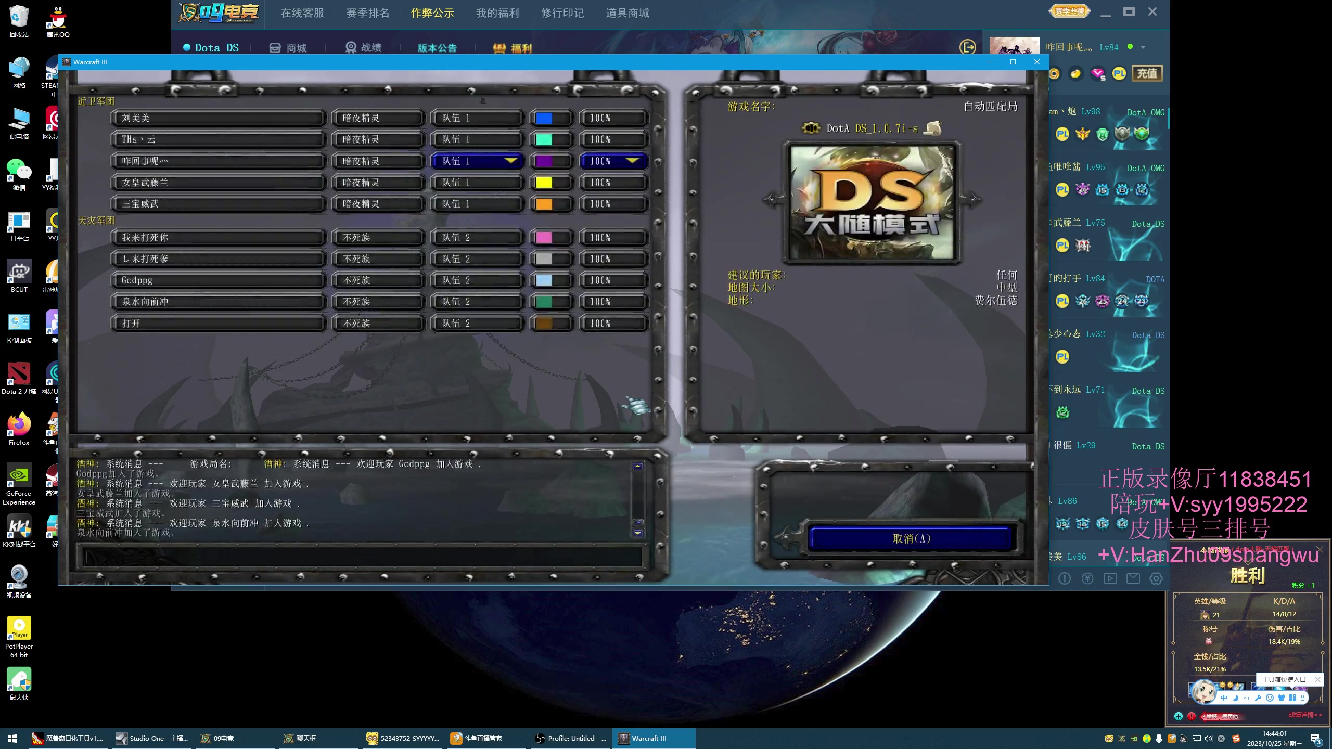Click the chat log scroll-up arrow

[x=638, y=466]
